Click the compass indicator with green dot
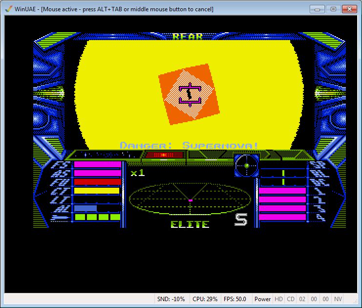The width and height of the screenshot is (362, 308). click(247, 166)
